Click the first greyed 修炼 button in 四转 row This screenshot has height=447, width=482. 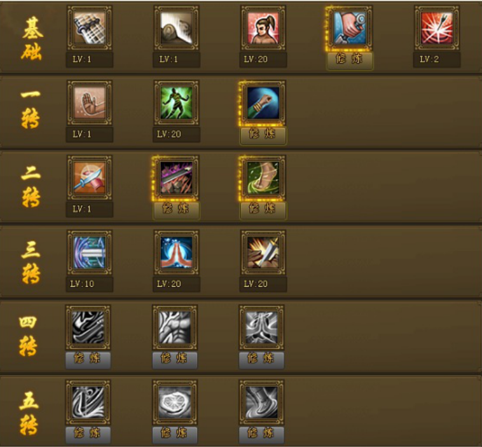pyautogui.click(x=88, y=359)
